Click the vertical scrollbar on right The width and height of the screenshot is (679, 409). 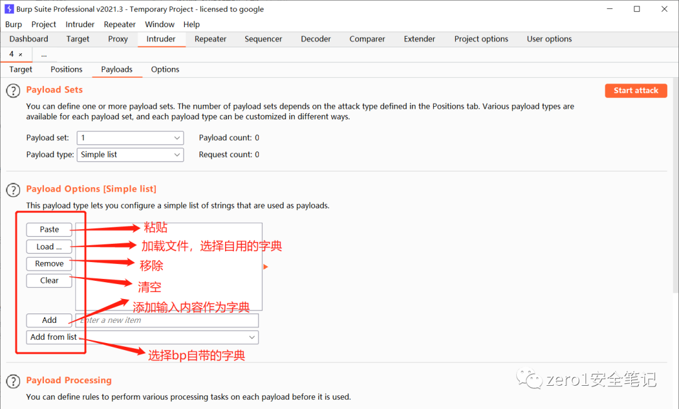[x=675, y=186]
